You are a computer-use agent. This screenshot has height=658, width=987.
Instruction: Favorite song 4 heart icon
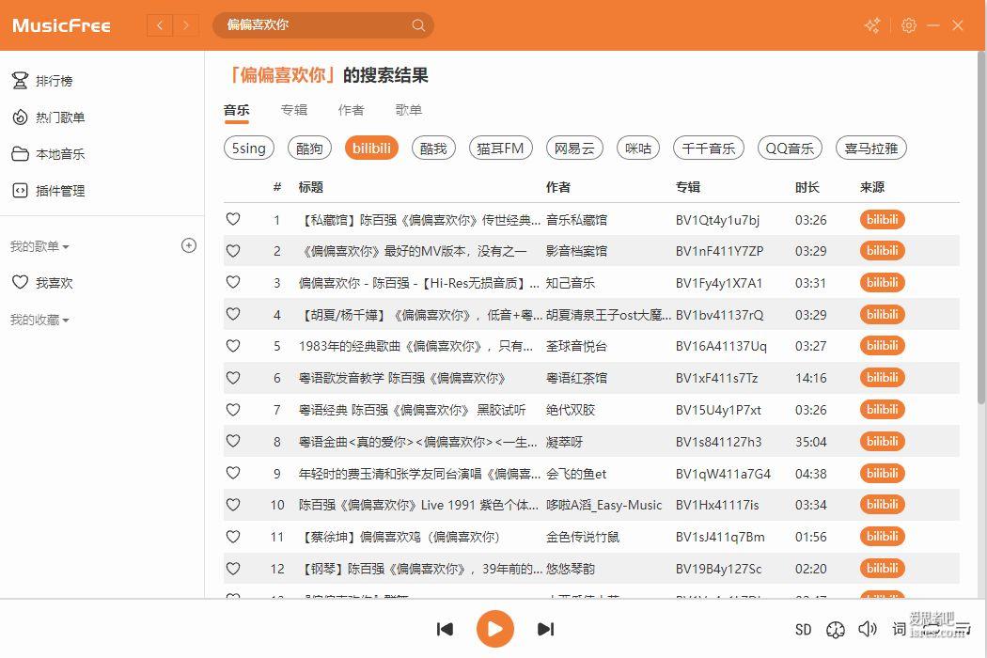click(233, 314)
